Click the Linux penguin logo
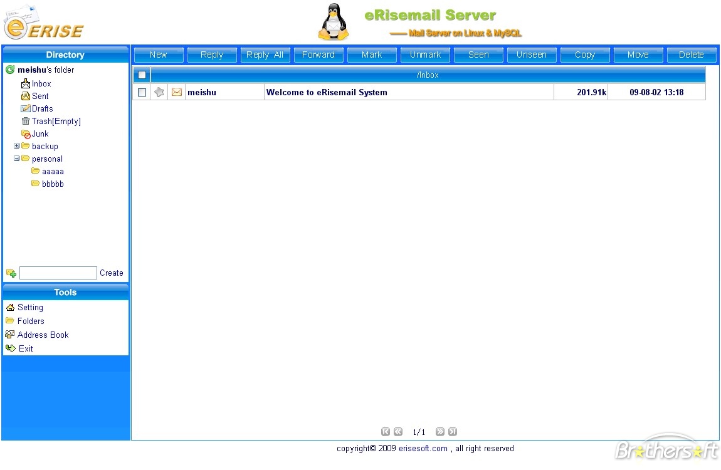 (x=334, y=21)
